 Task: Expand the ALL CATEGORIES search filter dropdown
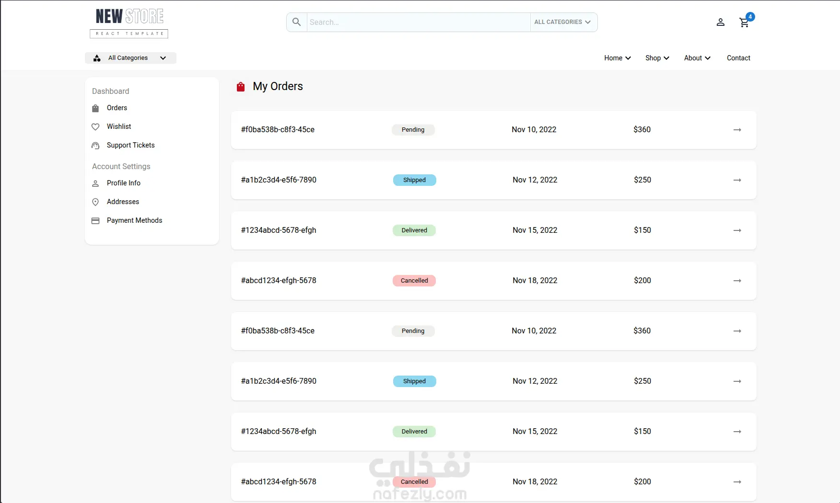coord(563,22)
